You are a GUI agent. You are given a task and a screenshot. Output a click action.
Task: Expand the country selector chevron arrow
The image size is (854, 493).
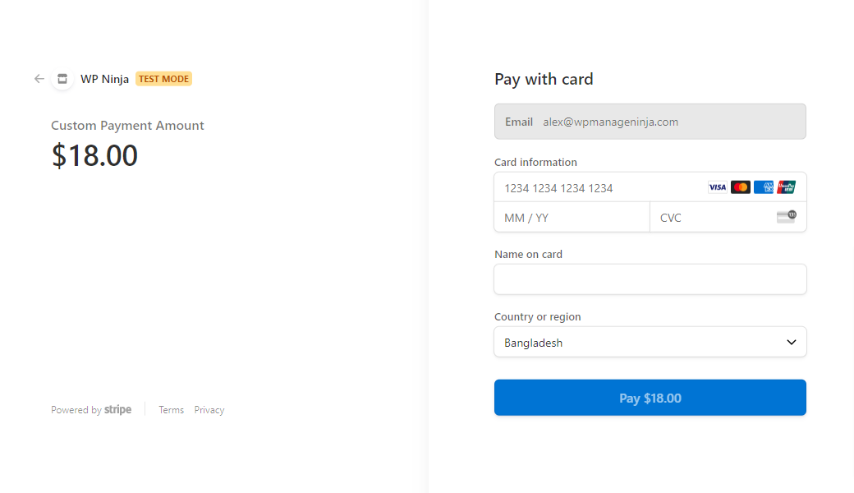(792, 342)
